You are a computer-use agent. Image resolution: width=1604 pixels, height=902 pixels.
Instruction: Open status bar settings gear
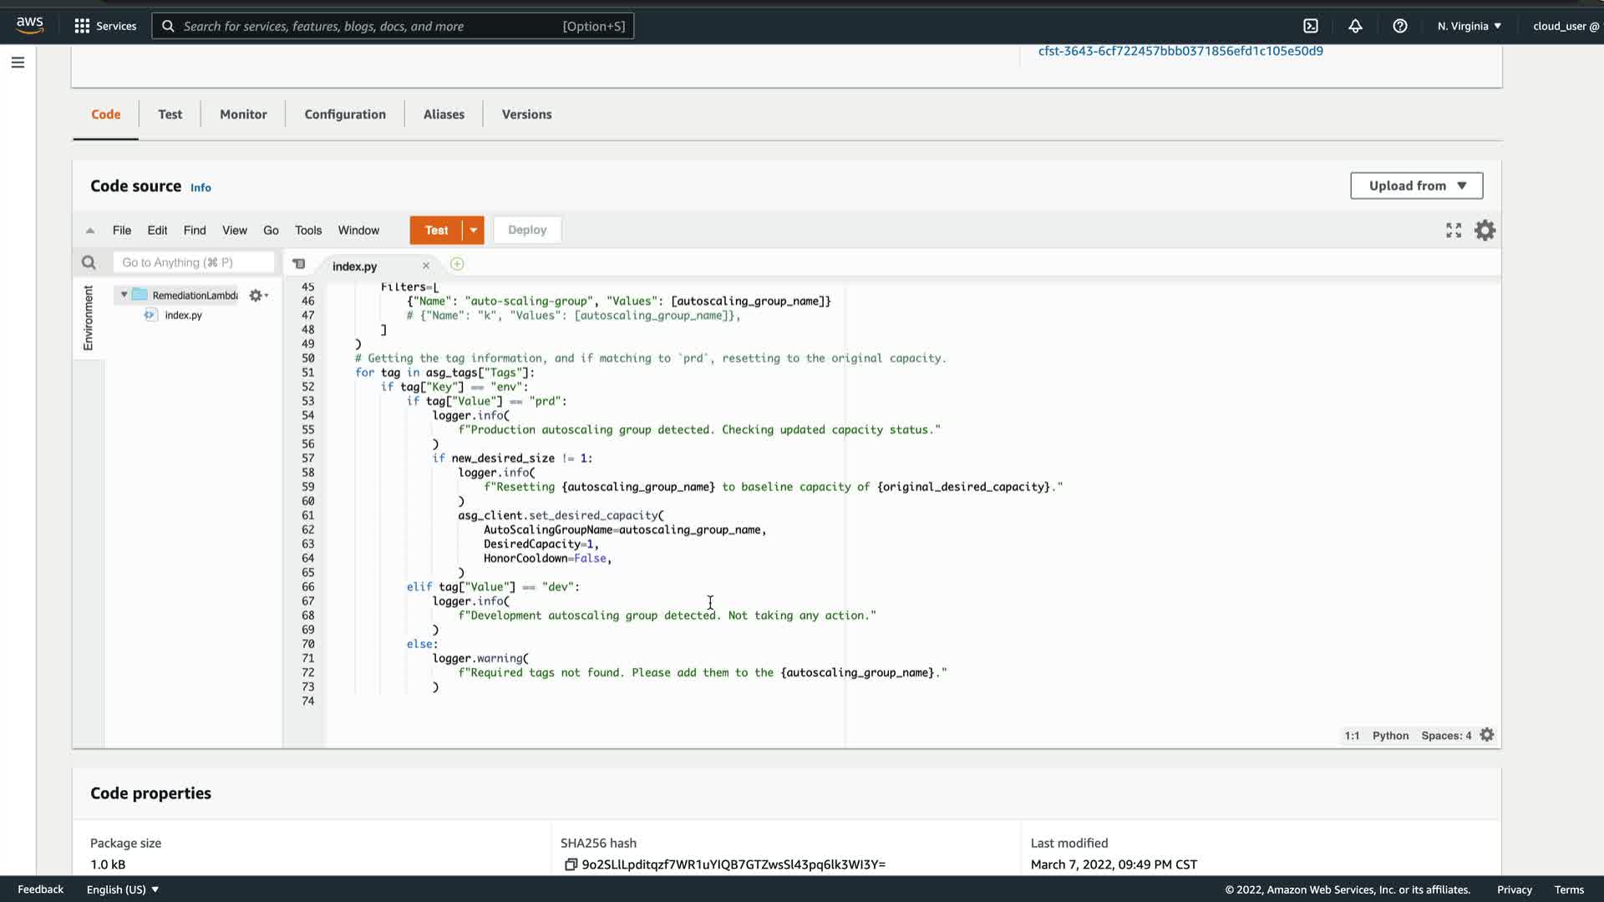[1487, 735]
